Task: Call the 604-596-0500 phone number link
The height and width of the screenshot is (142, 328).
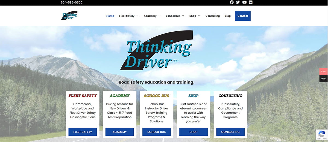Action: click(71, 2)
